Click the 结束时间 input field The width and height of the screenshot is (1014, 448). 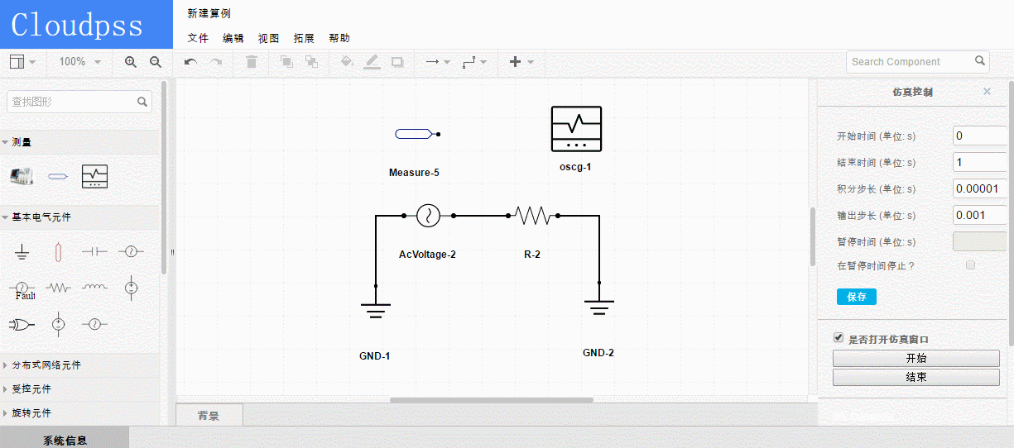coord(979,162)
